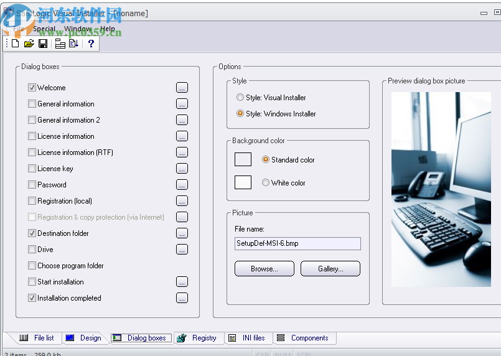Open settings button for Registration (local)
The width and height of the screenshot is (501, 356).
coord(182,201)
